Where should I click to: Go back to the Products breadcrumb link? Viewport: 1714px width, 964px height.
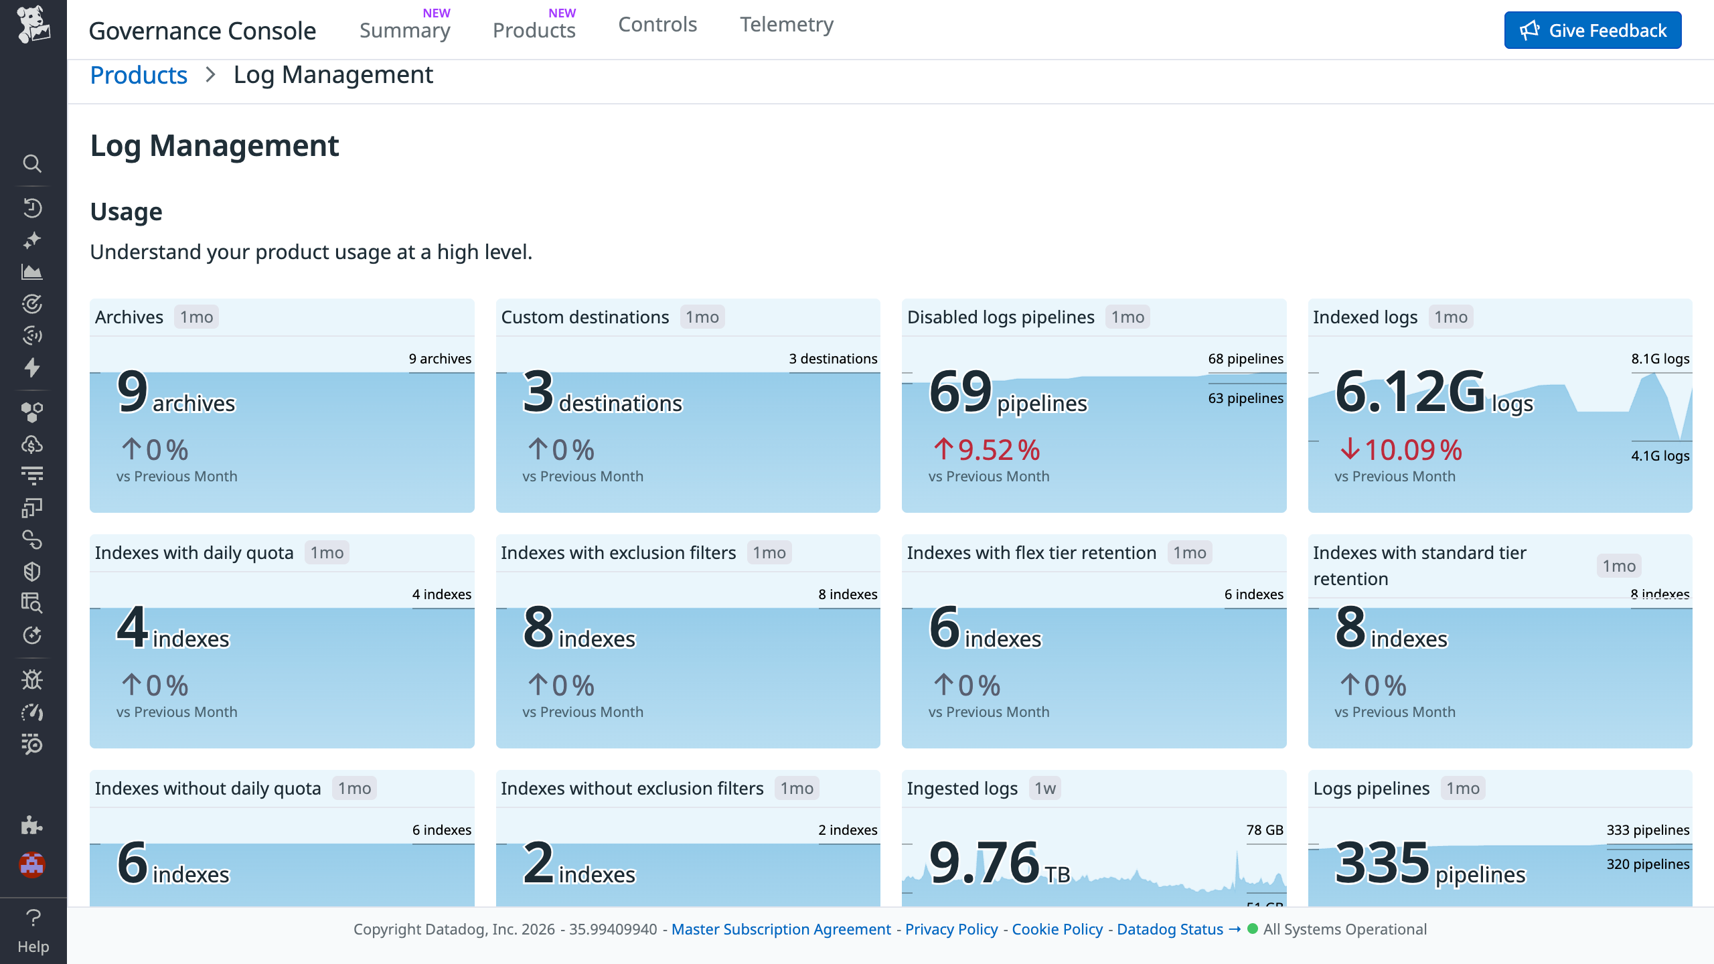[x=139, y=75]
